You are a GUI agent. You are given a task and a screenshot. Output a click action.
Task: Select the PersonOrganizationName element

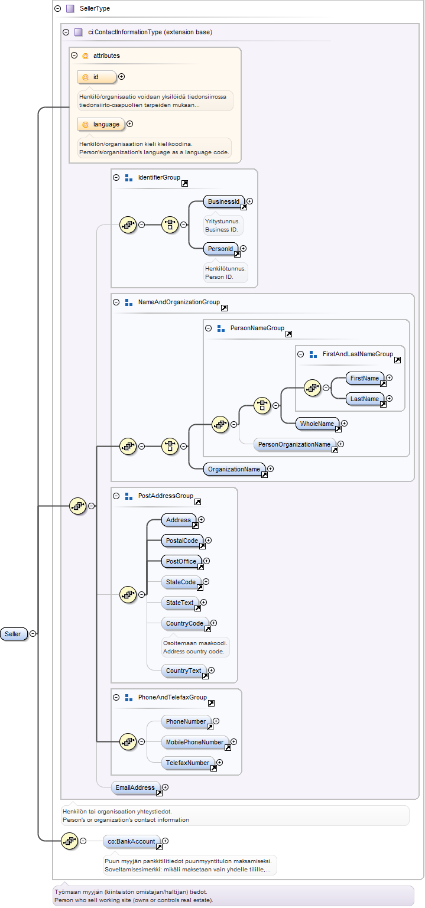coord(295,444)
